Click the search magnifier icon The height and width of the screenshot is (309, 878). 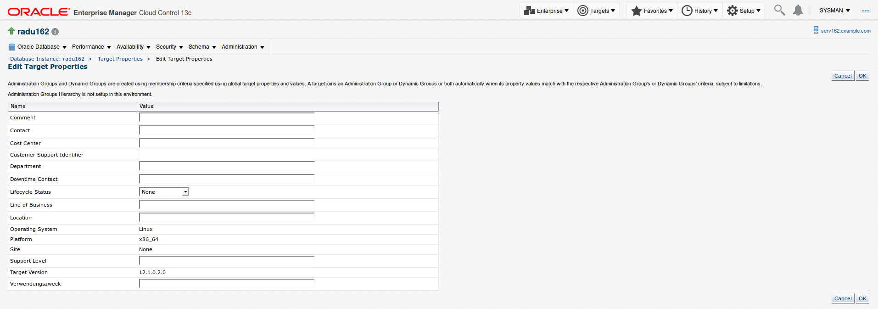(779, 10)
